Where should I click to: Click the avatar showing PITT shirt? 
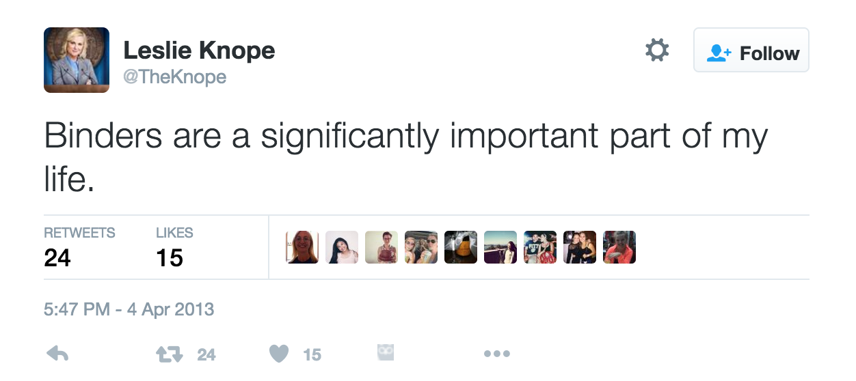[x=540, y=247]
